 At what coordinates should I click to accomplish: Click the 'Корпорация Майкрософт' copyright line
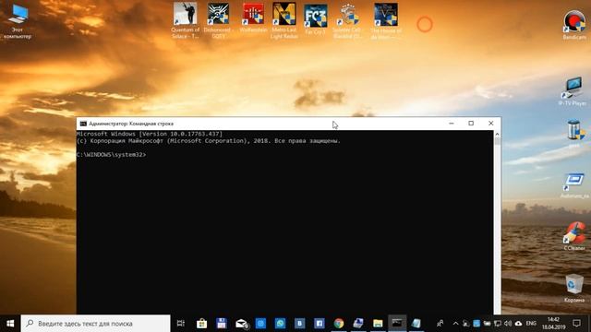[x=209, y=141]
